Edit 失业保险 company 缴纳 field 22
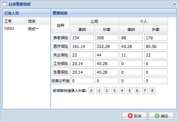Screen dimensions: 179x122 [82, 55]
